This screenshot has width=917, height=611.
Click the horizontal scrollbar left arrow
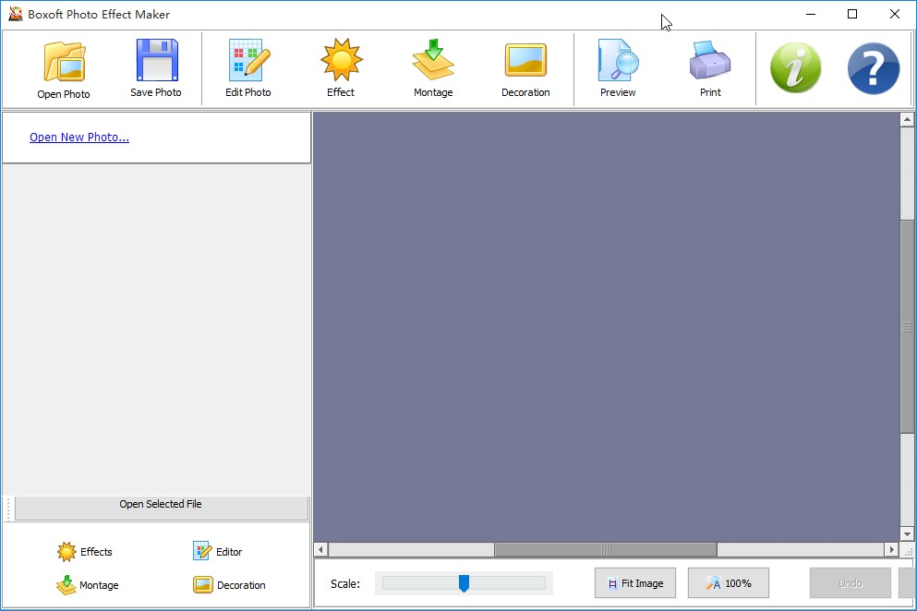(320, 549)
